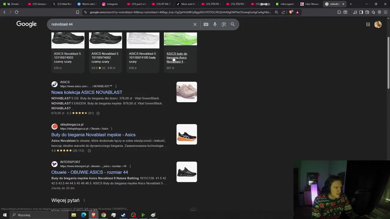The image size is (390, 219).
Task: Toggle the Brave sidebar panel
Action: coord(361,12)
